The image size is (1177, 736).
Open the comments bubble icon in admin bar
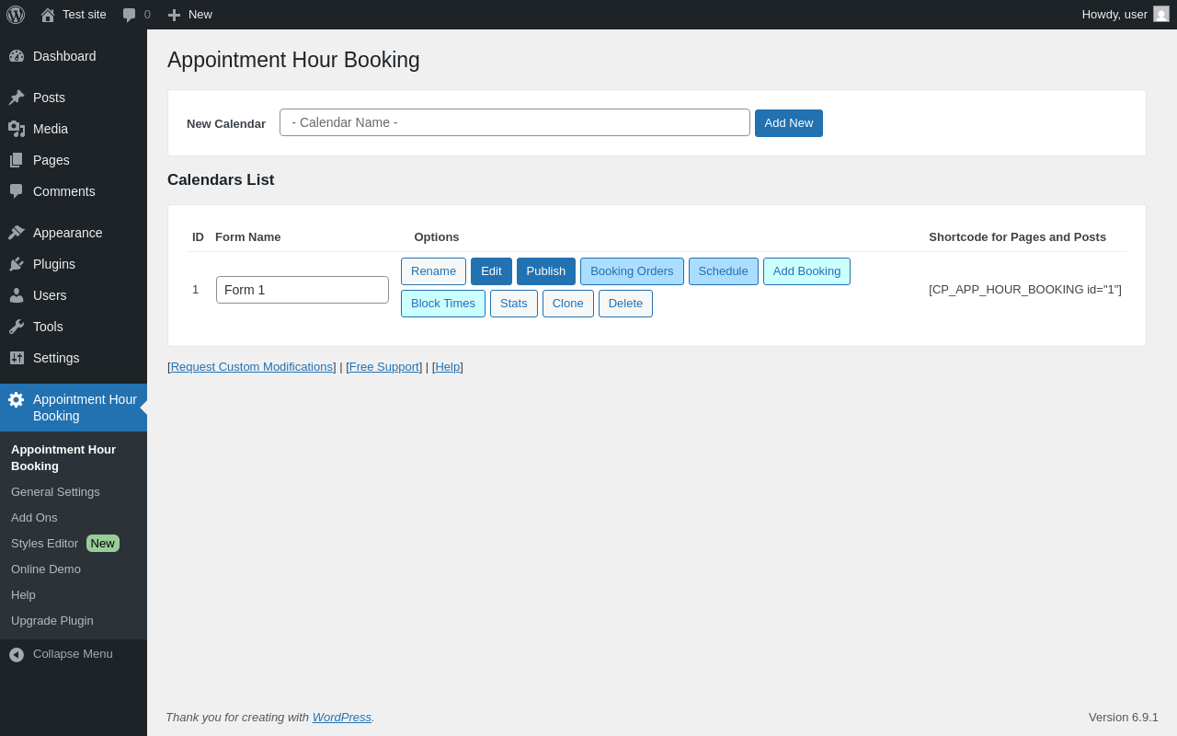[x=130, y=15]
